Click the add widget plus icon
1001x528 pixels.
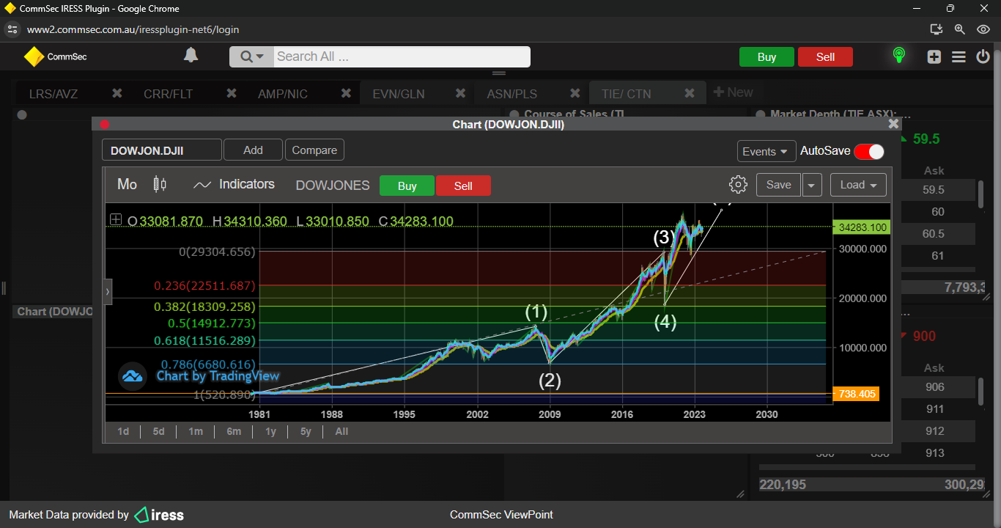934,56
